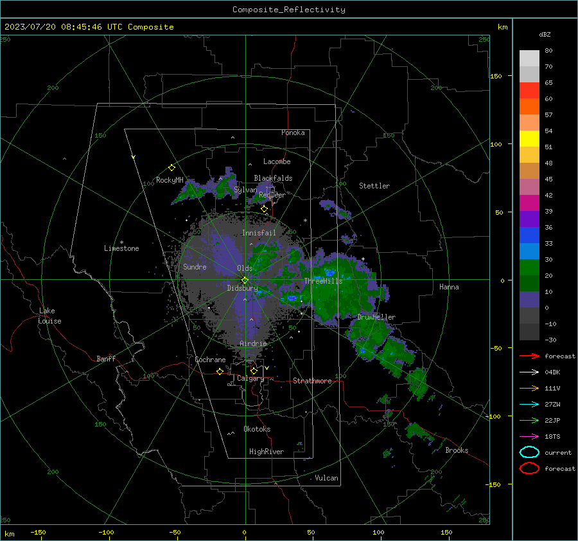Select the red 60-65 dBZ legend swatch
The width and height of the screenshot is (578, 541).
(529, 91)
